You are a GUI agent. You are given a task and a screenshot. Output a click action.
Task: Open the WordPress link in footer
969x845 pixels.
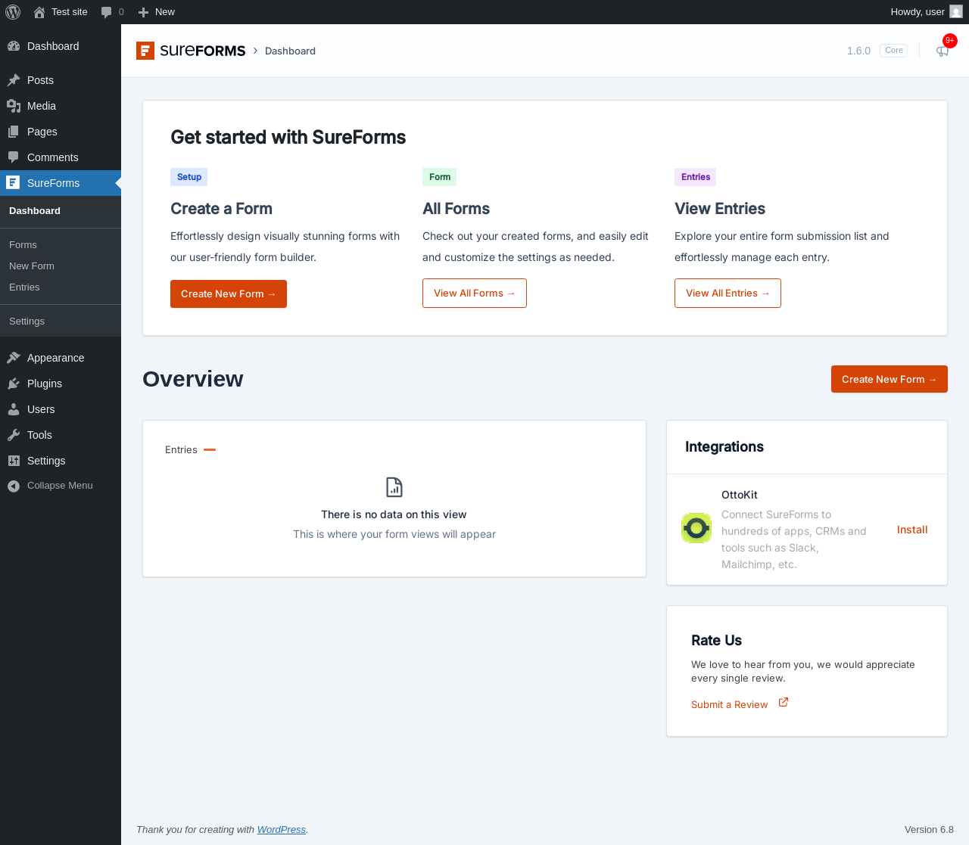(x=282, y=830)
